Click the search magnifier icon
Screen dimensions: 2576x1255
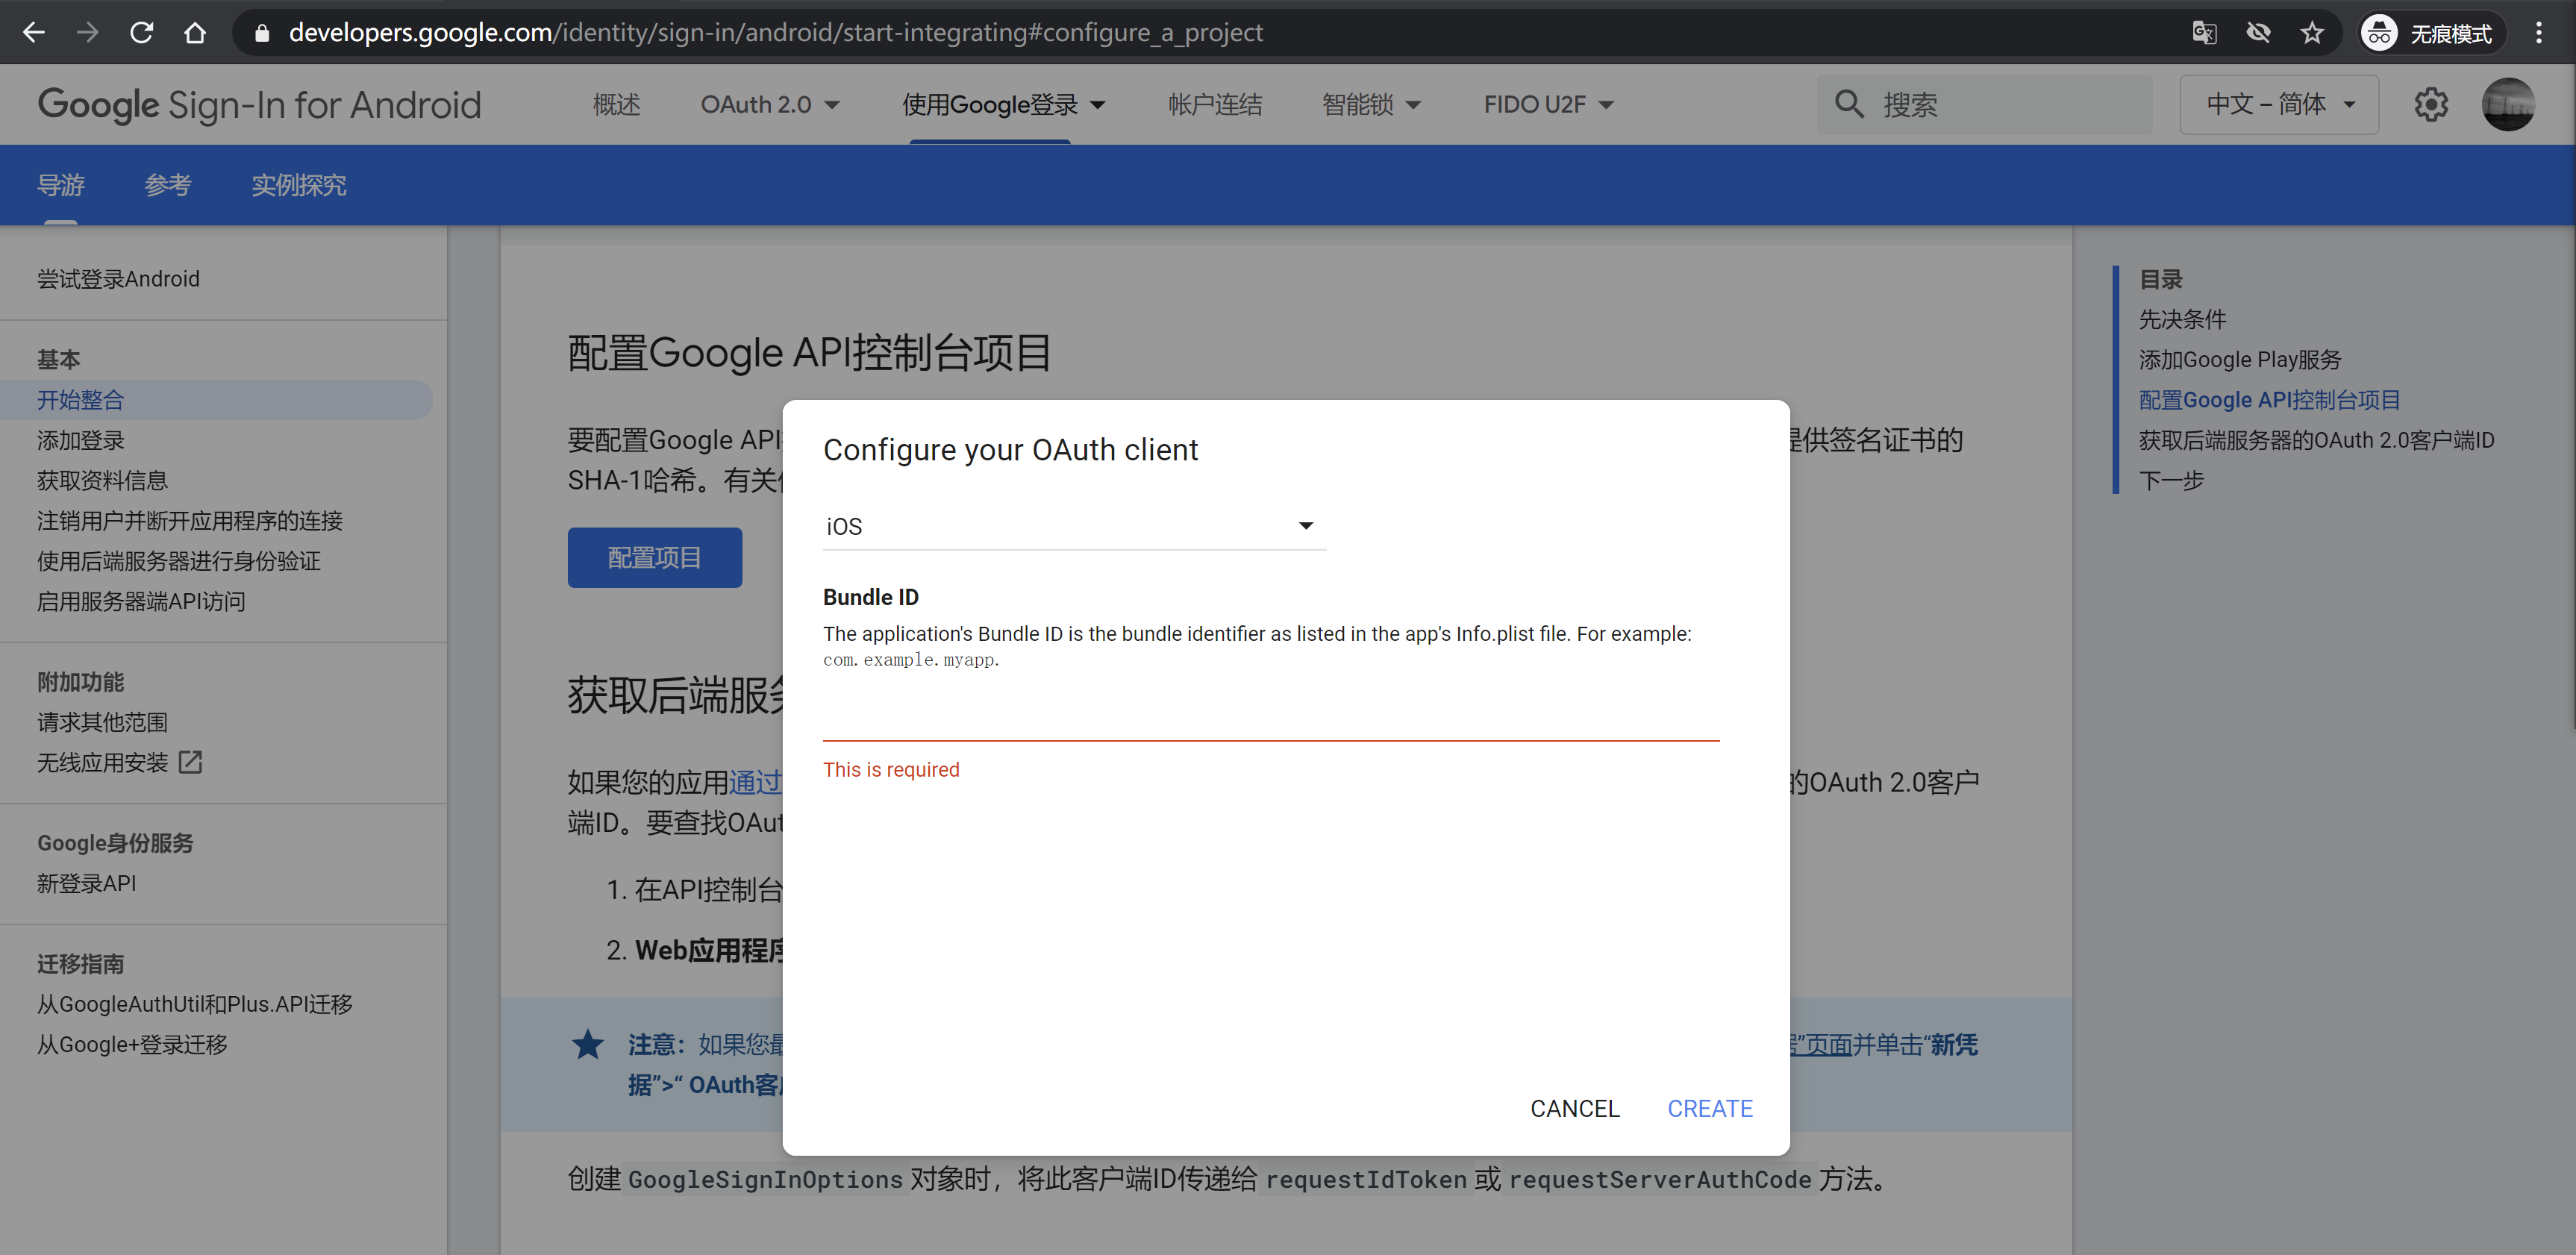pos(1849,104)
